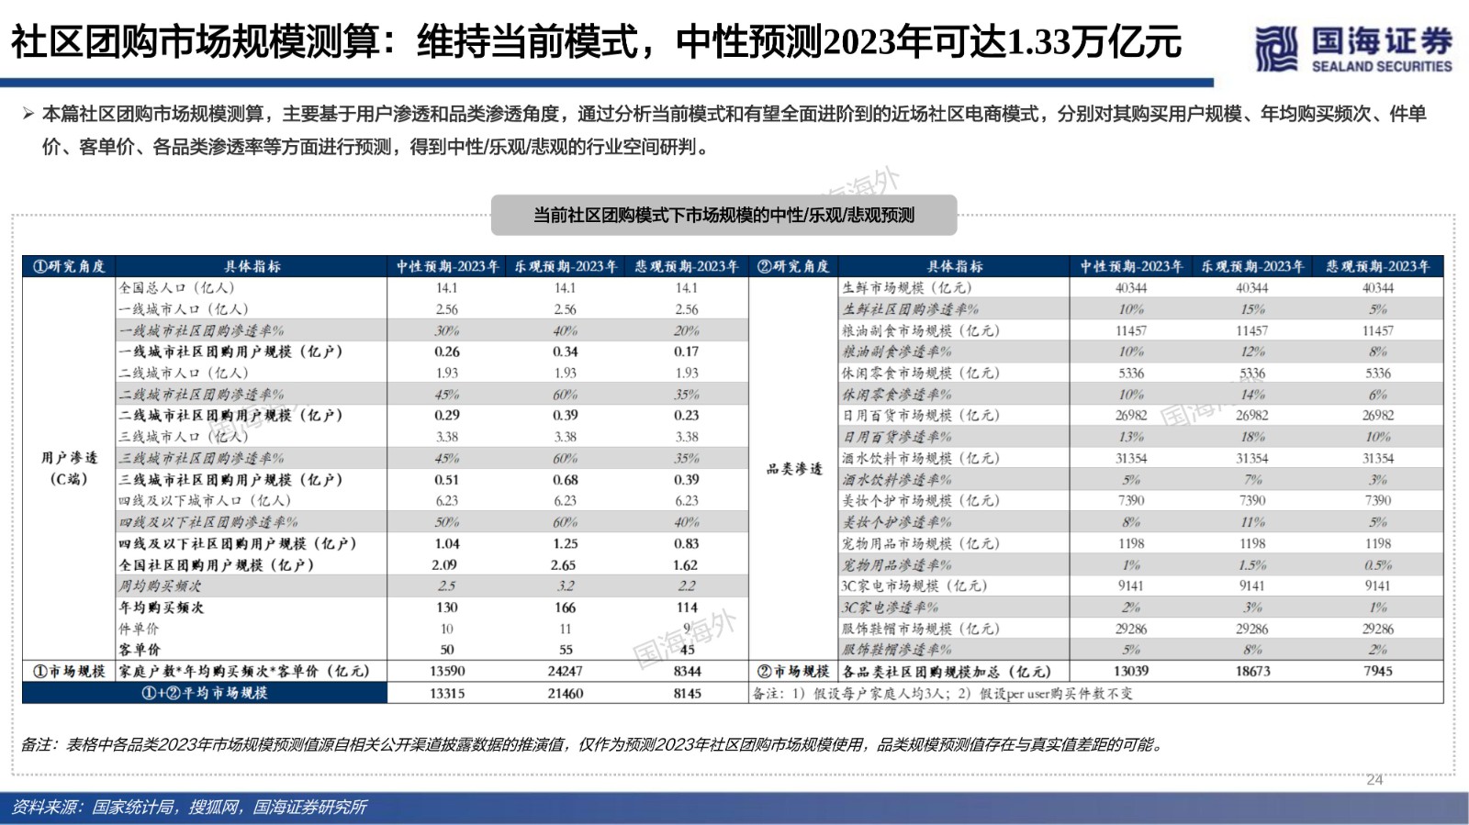Click the Sealand Securities logo

[x=1353, y=49]
